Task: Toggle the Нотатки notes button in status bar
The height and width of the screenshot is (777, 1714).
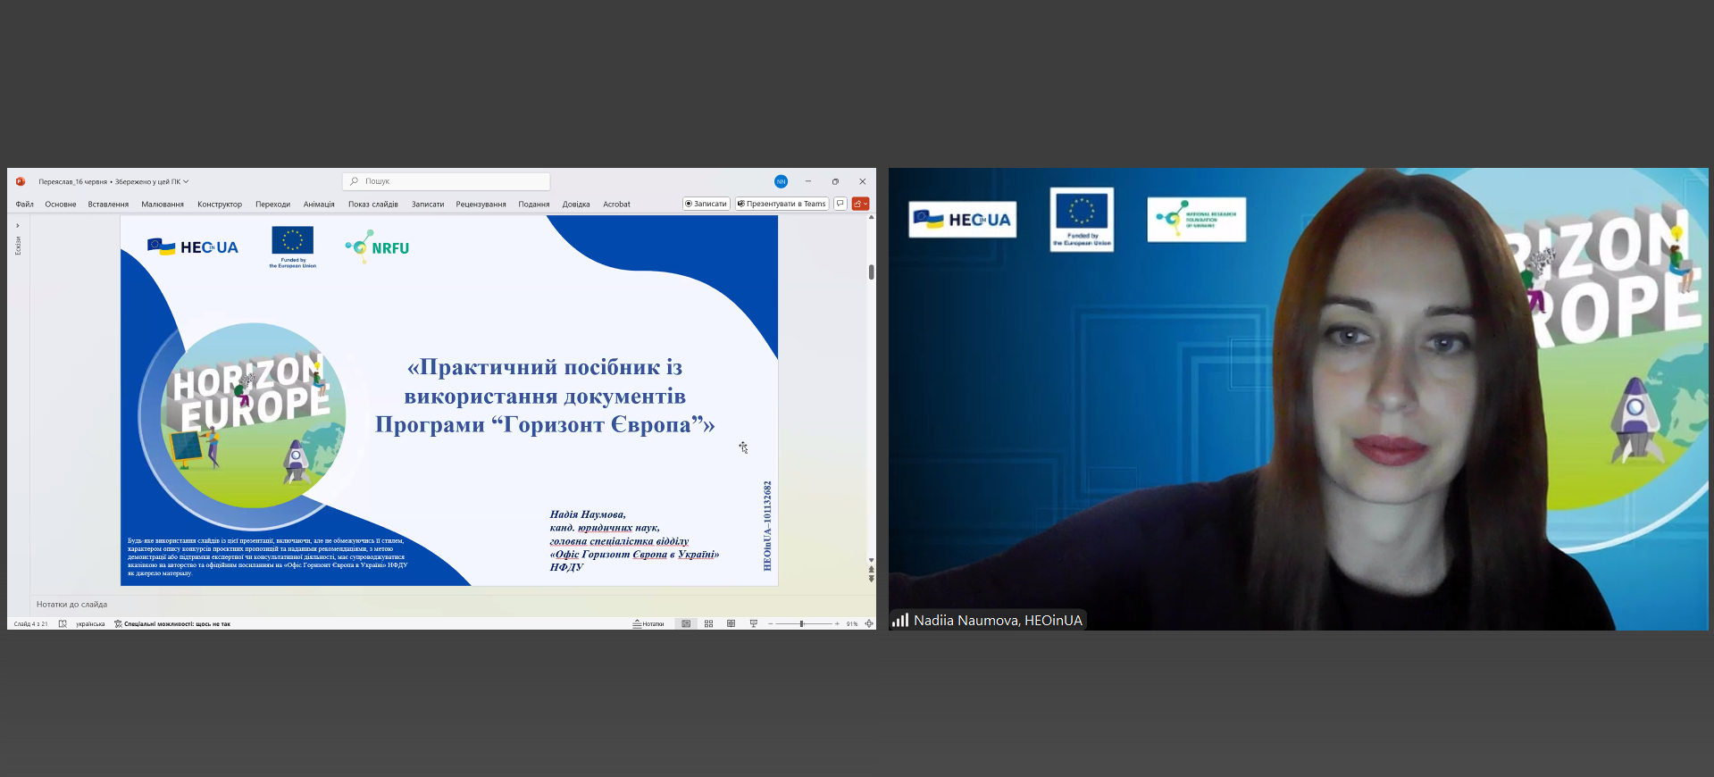Action: (x=648, y=623)
